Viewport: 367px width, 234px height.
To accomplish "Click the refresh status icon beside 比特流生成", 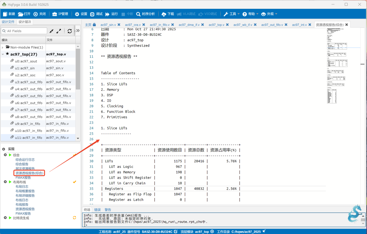I will (74, 218).
